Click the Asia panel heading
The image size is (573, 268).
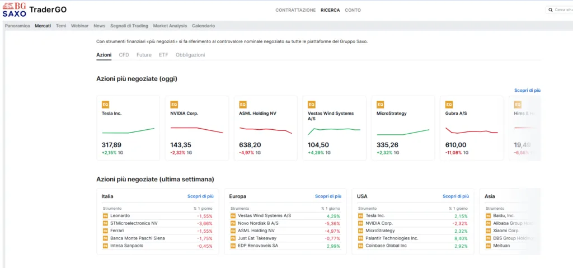pos(490,196)
